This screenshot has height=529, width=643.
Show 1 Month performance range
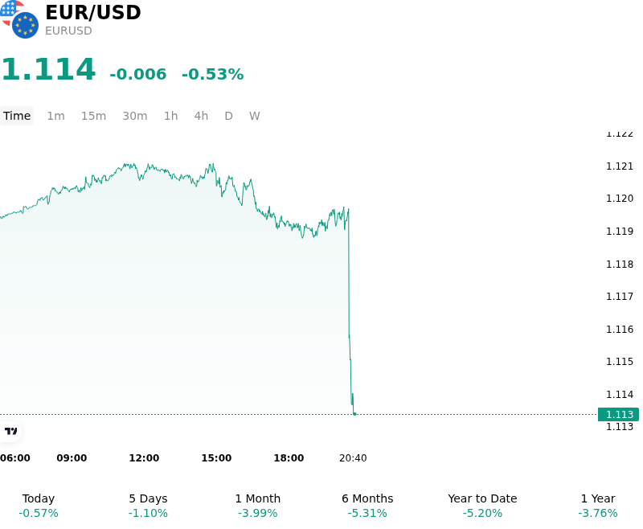pos(257,506)
